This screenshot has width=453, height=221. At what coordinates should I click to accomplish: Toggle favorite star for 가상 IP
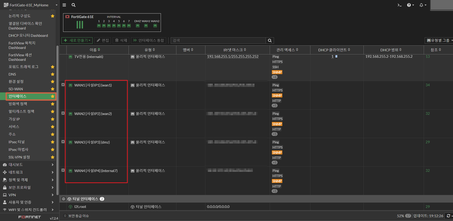52,119
